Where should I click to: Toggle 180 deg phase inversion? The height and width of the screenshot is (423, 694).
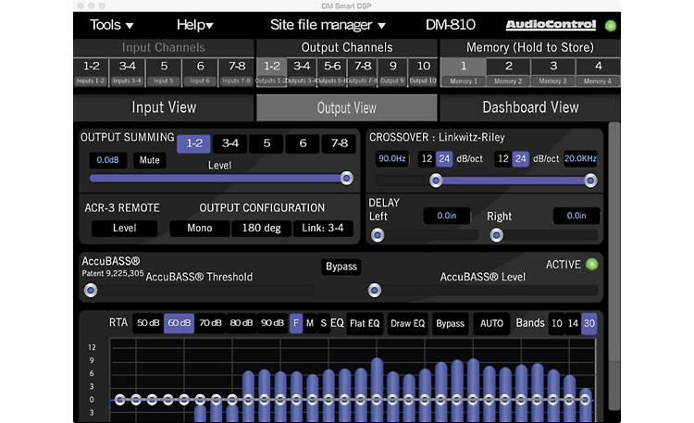click(x=262, y=228)
